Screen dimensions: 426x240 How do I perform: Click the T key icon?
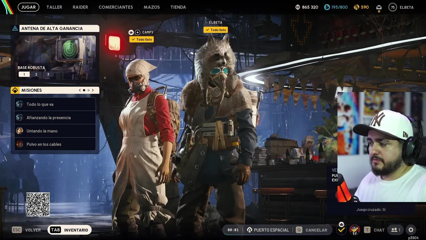367,230
